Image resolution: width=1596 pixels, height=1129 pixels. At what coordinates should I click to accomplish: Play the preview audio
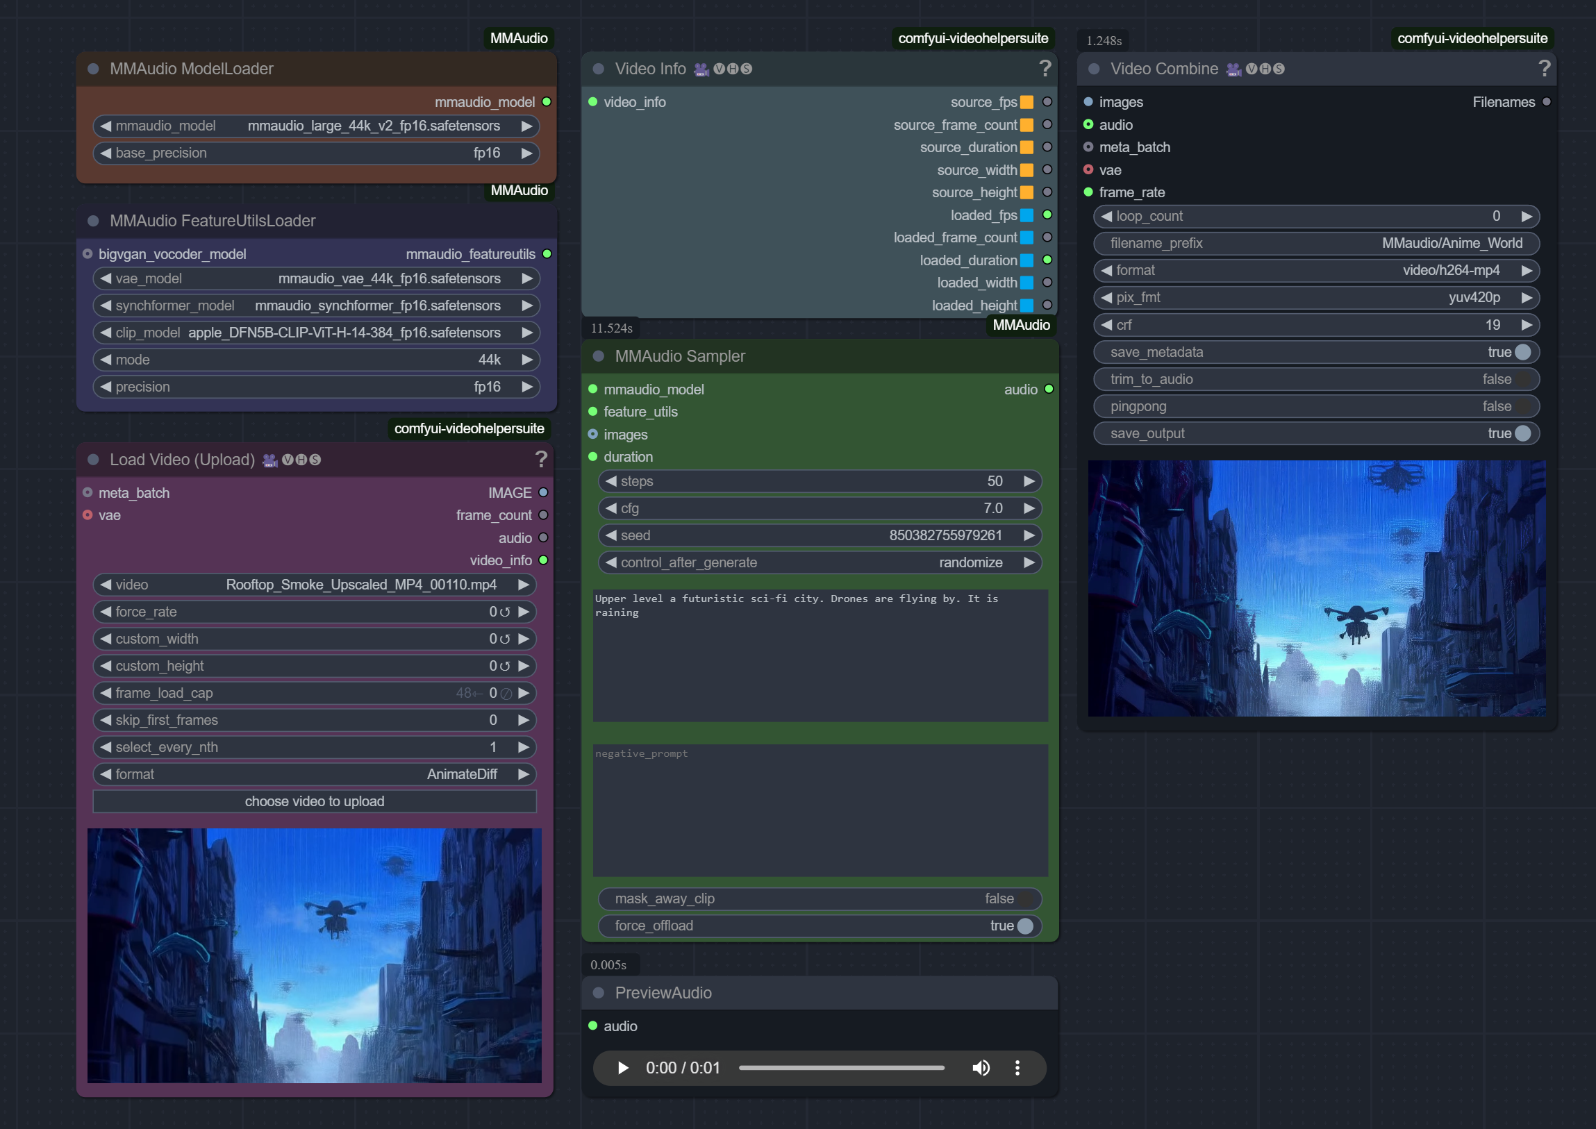pyautogui.click(x=622, y=1068)
